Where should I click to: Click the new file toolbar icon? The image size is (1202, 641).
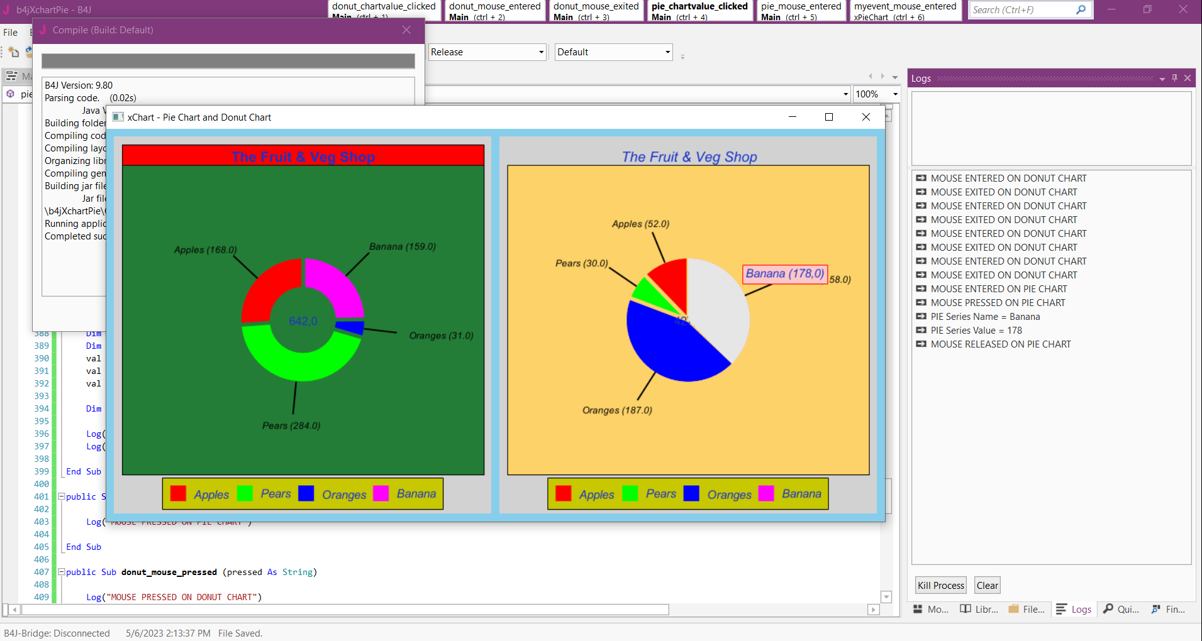coord(13,52)
